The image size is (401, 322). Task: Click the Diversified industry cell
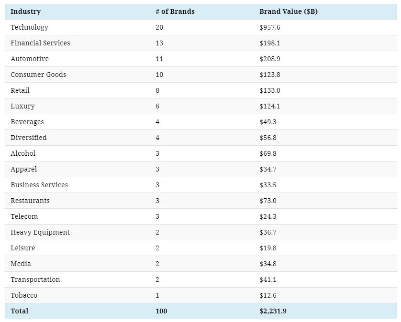coord(29,138)
